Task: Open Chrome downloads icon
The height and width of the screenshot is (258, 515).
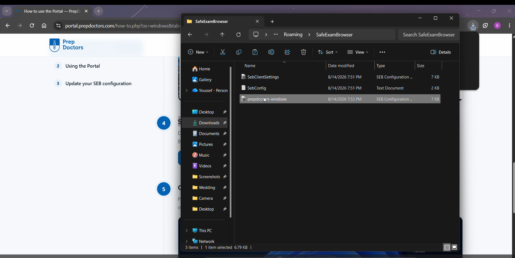Action: tap(473, 26)
